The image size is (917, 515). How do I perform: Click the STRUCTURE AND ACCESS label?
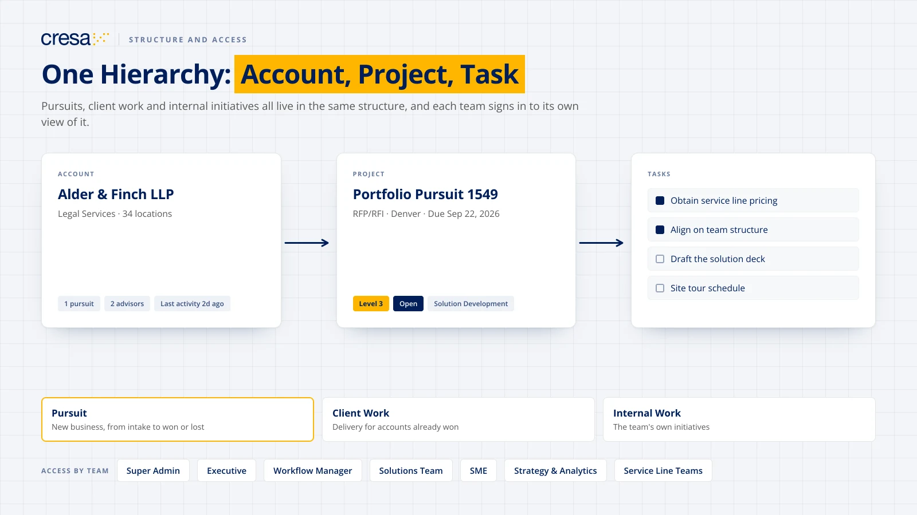point(188,39)
